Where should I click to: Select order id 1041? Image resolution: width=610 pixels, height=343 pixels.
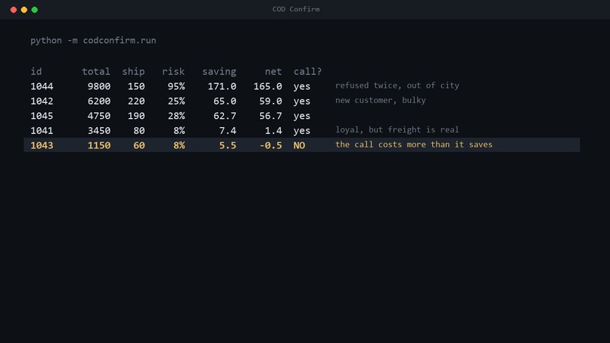point(42,131)
